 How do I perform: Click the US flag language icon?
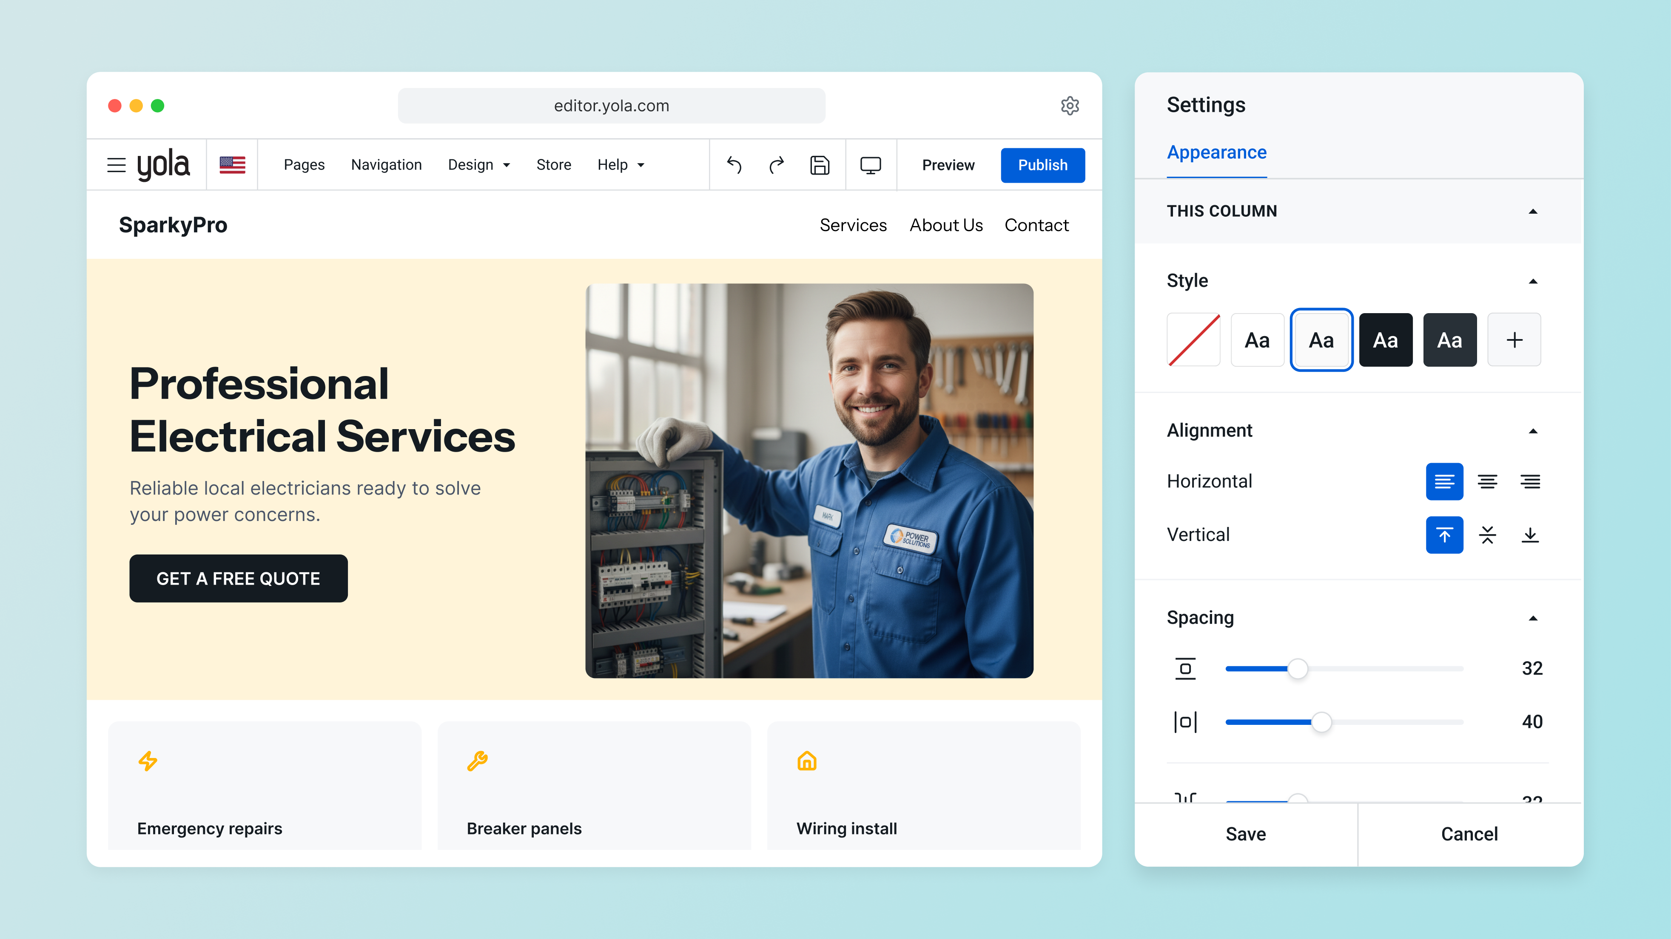pos(232,165)
